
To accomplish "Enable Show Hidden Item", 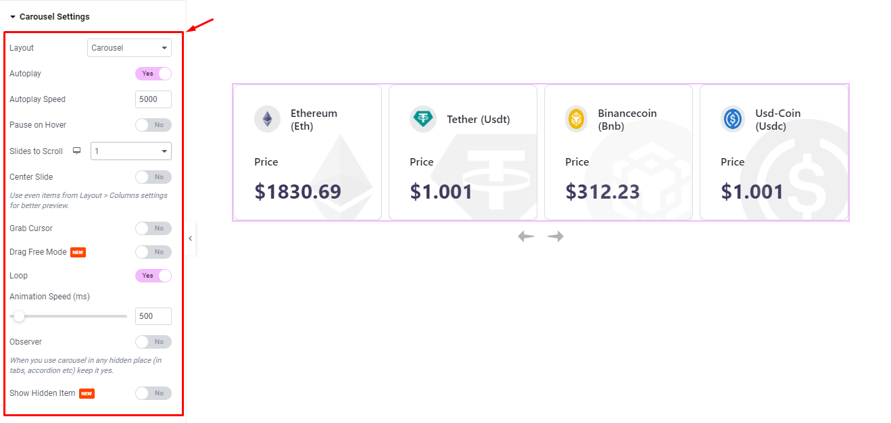I will coord(153,393).
